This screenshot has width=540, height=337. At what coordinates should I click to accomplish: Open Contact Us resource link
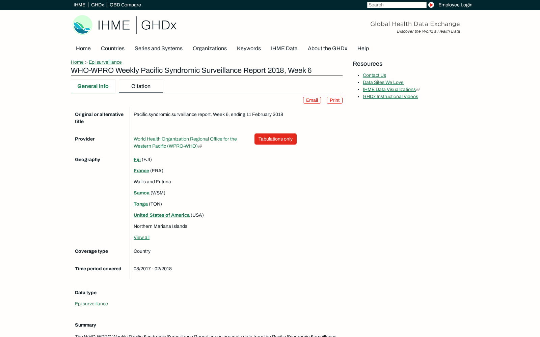[374, 75]
